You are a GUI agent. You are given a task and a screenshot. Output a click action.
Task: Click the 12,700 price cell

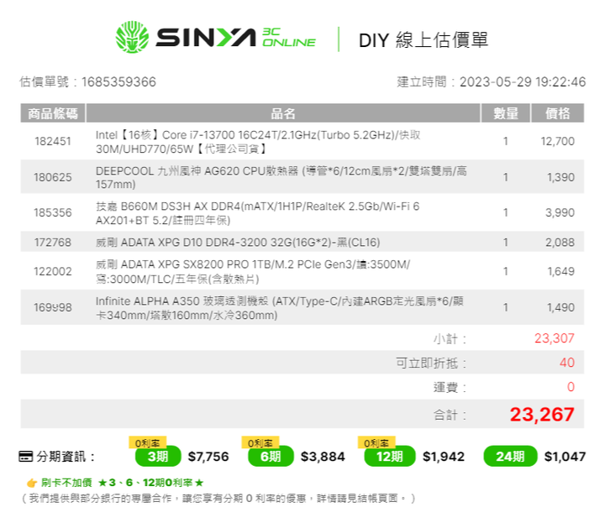click(x=558, y=141)
